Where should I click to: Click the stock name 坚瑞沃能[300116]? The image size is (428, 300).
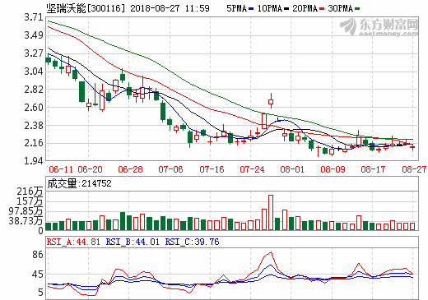tap(86, 8)
